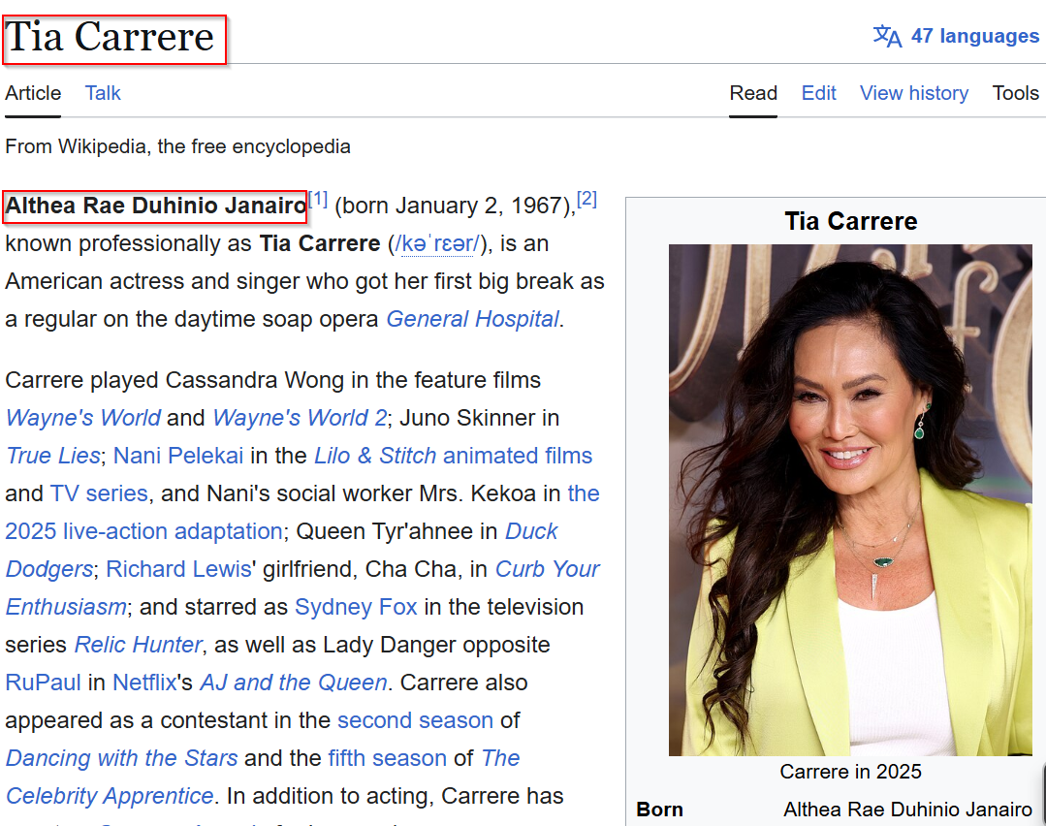
Task: Switch to the Talk tab
Action: tap(103, 93)
